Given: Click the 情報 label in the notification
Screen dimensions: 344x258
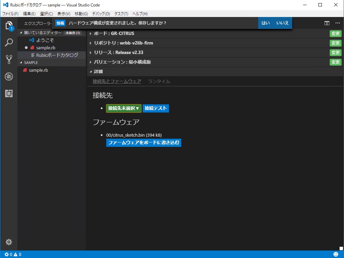Looking at the screenshot, I should (60, 23).
